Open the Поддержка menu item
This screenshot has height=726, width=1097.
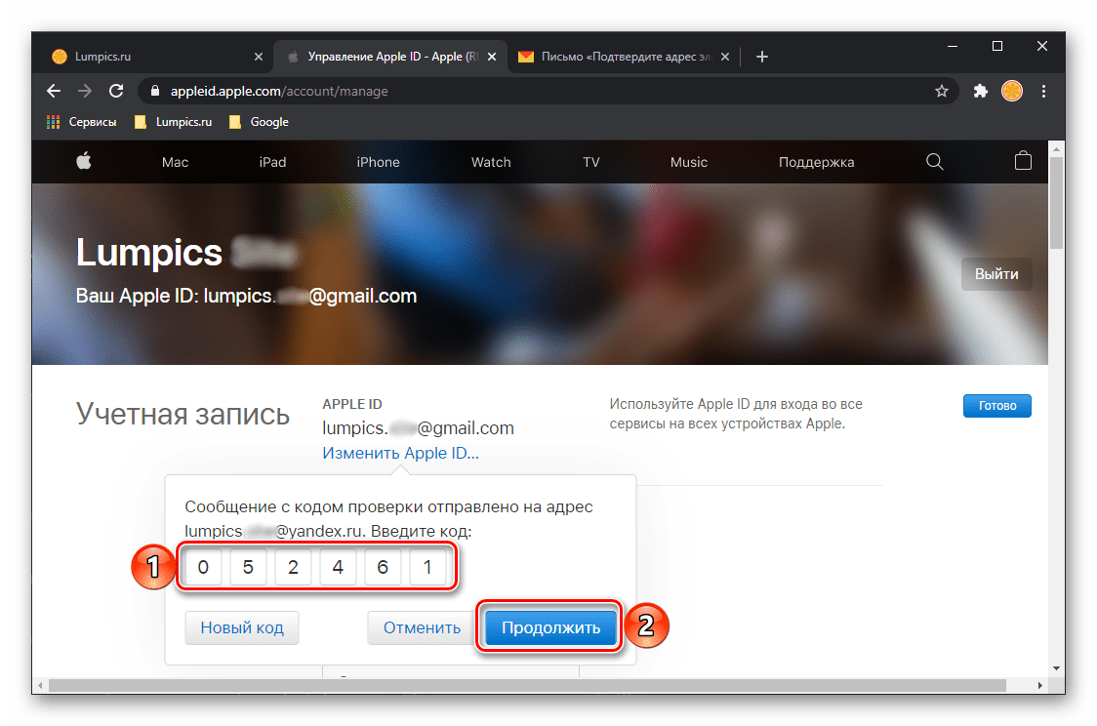click(816, 162)
